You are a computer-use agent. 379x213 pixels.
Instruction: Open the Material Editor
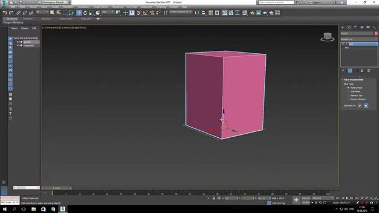pos(245,13)
